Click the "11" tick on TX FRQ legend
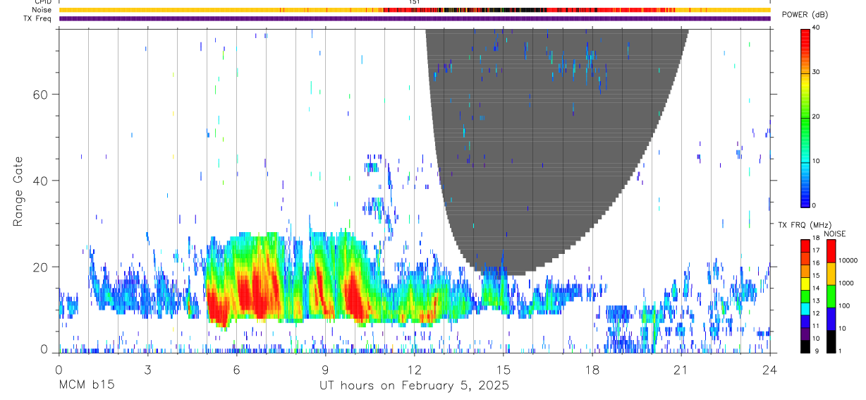The image size is (866, 400). [x=816, y=326]
